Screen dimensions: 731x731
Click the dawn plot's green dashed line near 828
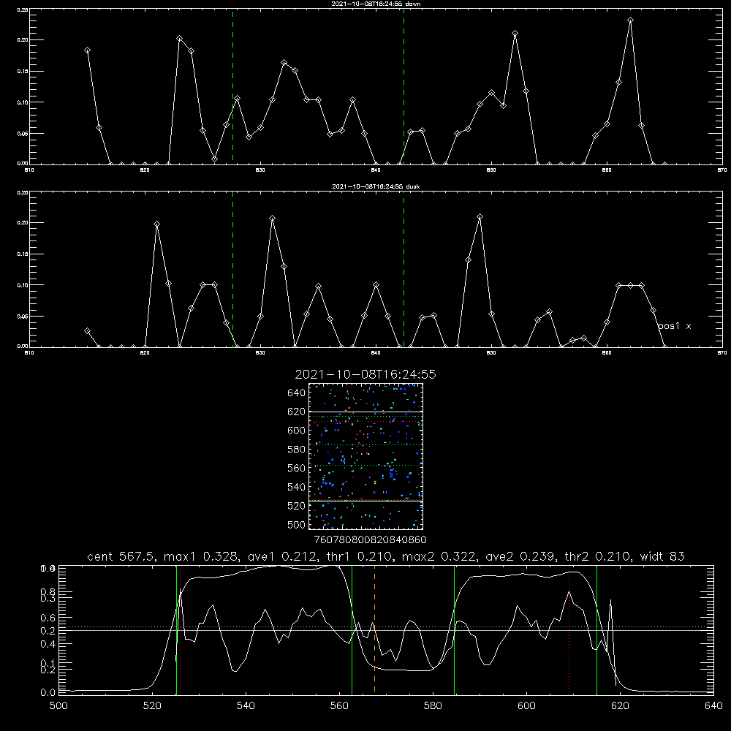coord(232,86)
